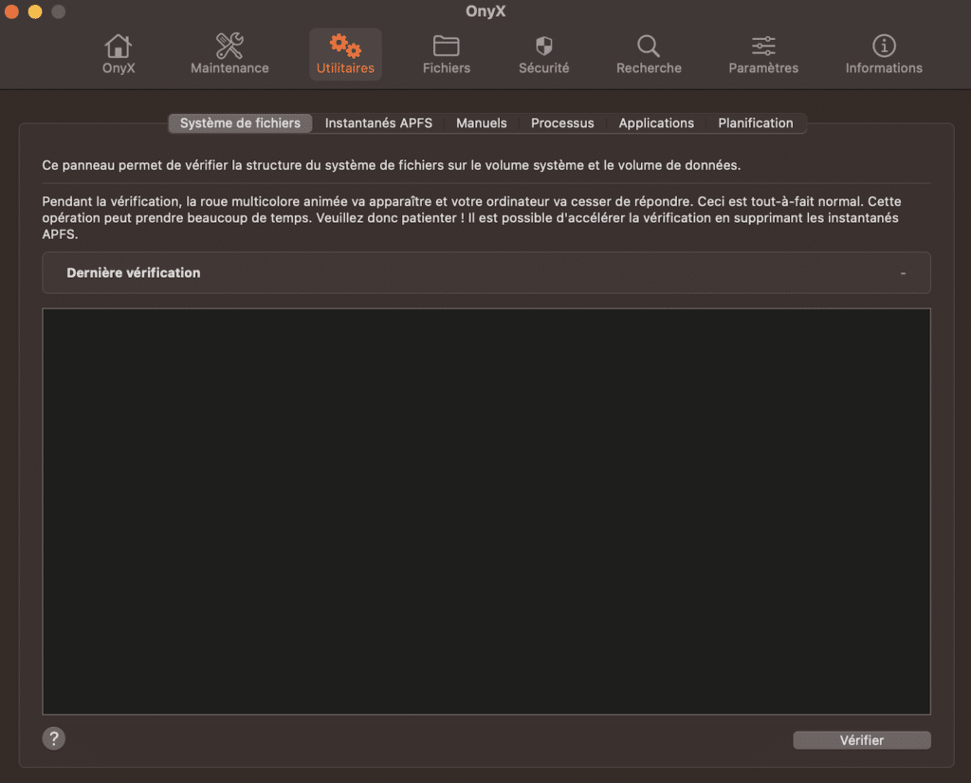Image resolution: width=971 pixels, height=783 pixels.
Task: Click the 'Ce panneau permet de vérifier' description
Action: (392, 165)
